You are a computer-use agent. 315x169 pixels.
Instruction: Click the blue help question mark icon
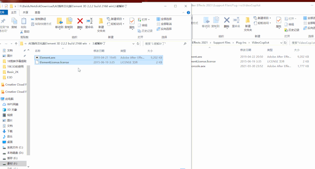[188, 13]
